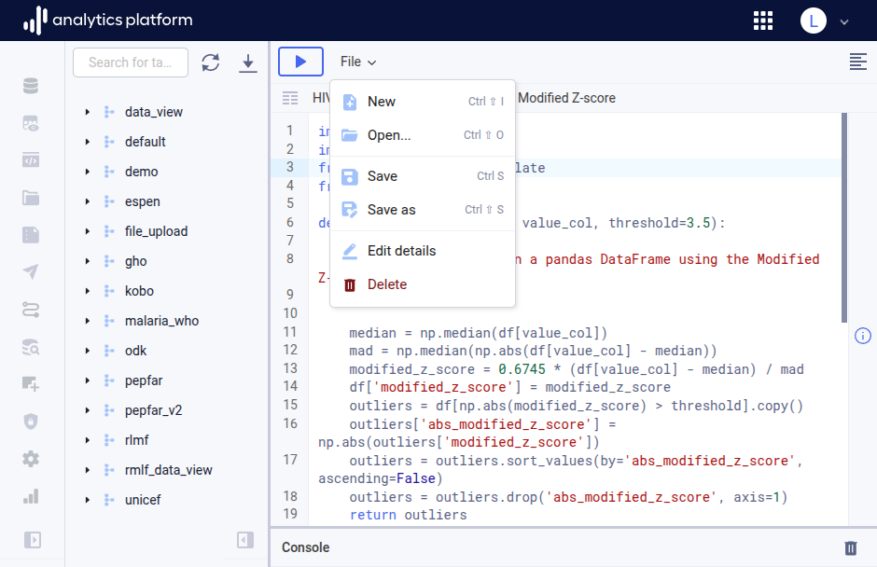This screenshot has height=567, width=877.
Task: Select the pepfar schema row
Action: coord(168,380)
